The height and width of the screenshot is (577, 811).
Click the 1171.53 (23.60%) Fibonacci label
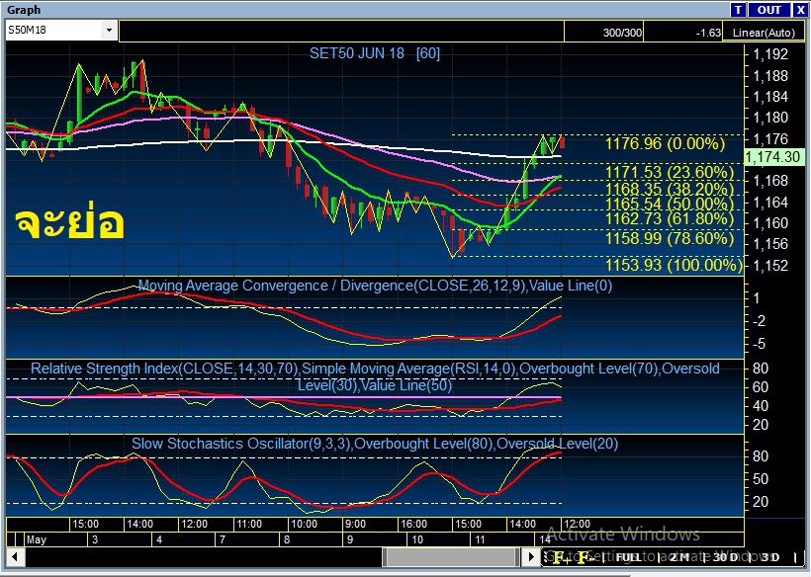tap(670, 172)
